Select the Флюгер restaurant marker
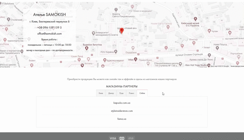Viewport: 244px width, 140px height. (x=194, y=43)
